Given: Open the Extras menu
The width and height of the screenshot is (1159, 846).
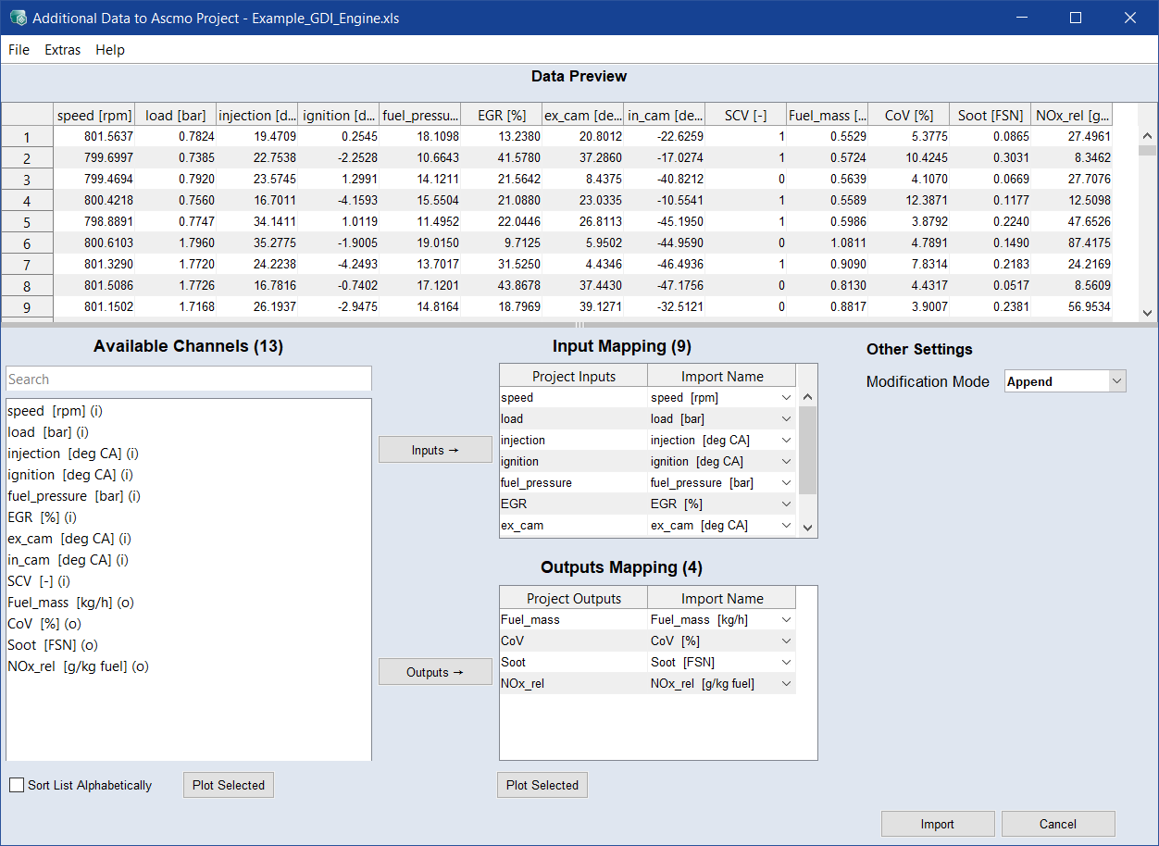Looking at the screenshot, I should click(x=63, y=50).
